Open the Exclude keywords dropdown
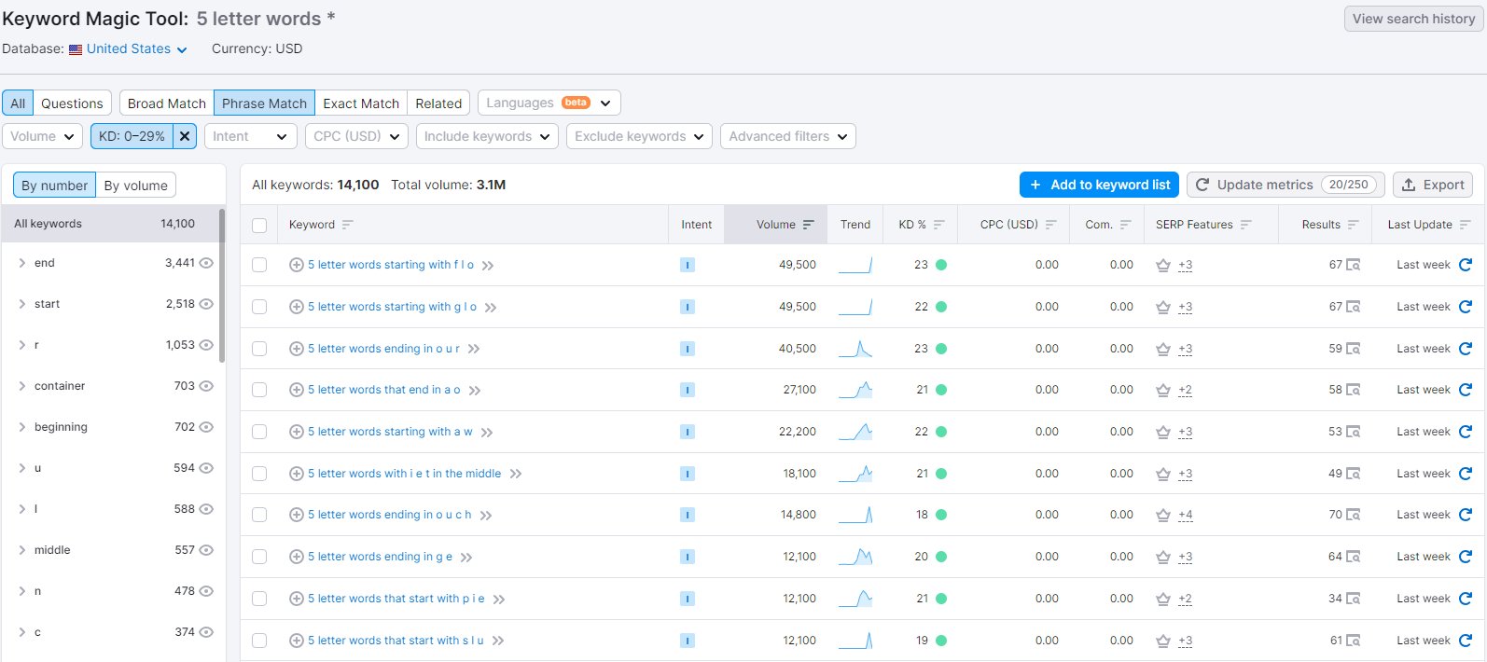Screen dimensions: 1487x662 pos(640,136)
